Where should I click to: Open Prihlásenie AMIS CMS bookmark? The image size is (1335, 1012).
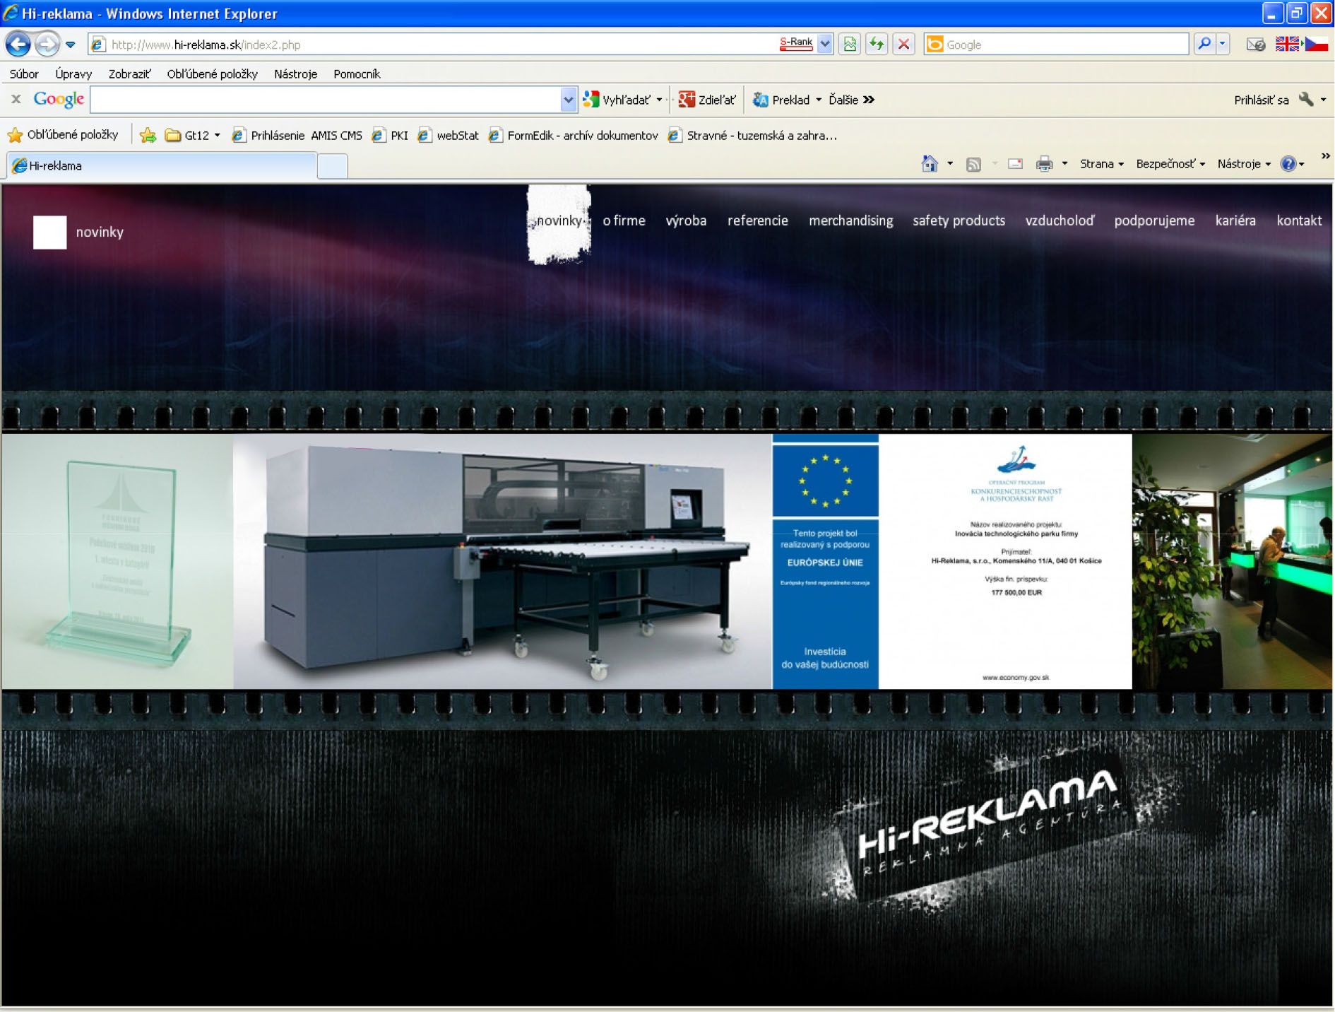point(297,135)
